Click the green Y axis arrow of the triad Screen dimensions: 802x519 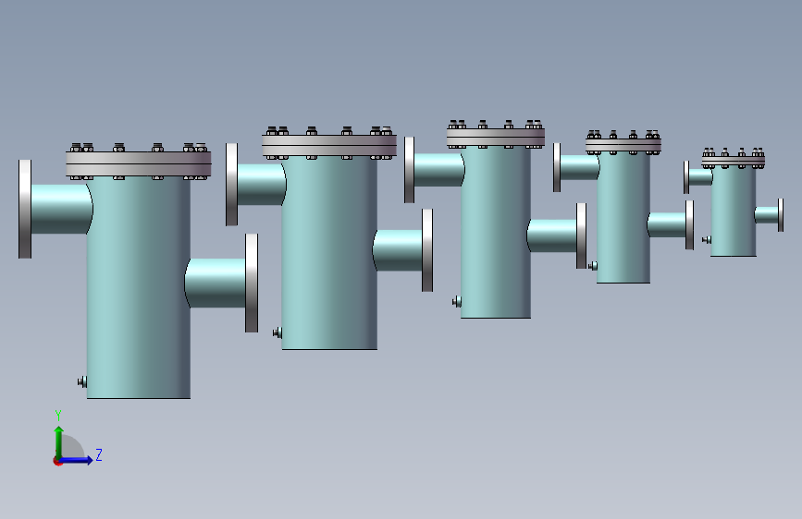tap(59, 441)
